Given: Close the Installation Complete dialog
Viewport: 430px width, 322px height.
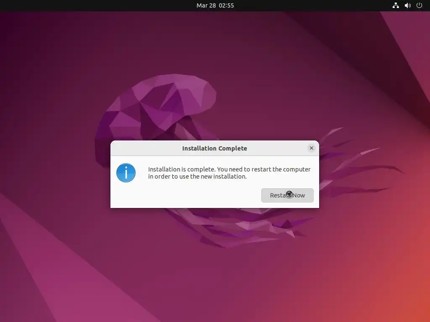Looking at the screenshot, I should pyautogui.click(x=311, y=148).
